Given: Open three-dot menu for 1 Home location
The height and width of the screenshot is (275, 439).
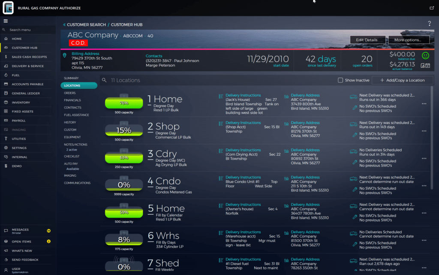Looking at the screenshot, I should click(x=424, y=103).
